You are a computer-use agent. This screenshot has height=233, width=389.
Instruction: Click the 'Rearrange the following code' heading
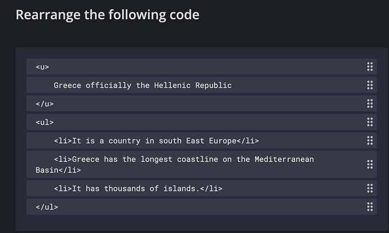(108, 15)
